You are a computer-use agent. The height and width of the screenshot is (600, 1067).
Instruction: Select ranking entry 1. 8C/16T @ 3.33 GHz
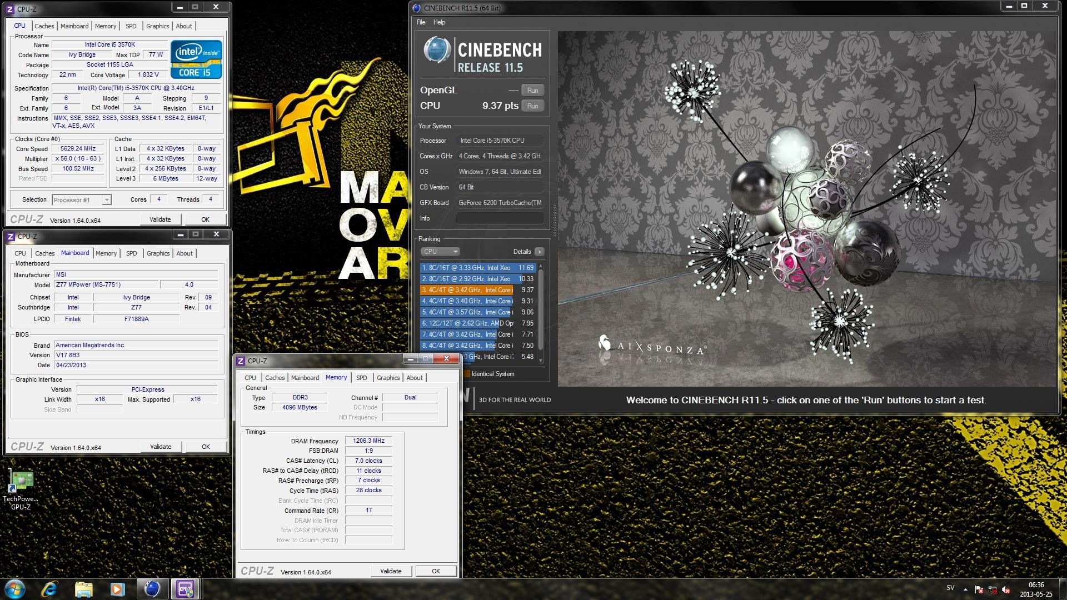pos(477,268)
